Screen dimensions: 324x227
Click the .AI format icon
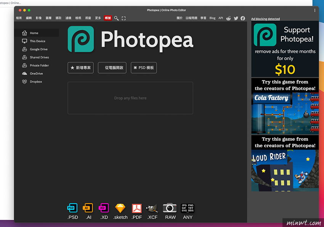click(x=88, y=208)
